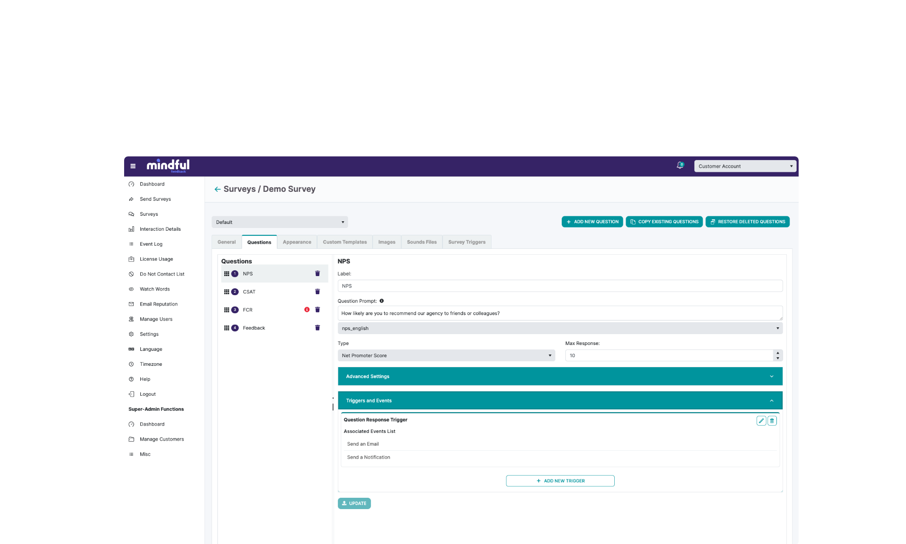The image size is (906, 544).
Task: Click the red warning icon on FCR
Action: [307, 310]
